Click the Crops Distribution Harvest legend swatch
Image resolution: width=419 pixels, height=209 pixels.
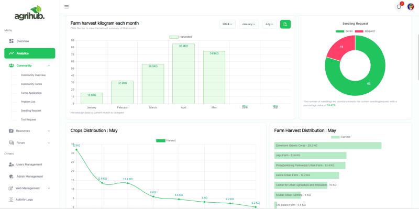[x=161, y=140]
